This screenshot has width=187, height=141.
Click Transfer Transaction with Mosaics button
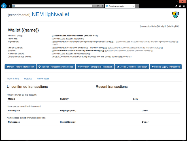[x=56, y=67]
